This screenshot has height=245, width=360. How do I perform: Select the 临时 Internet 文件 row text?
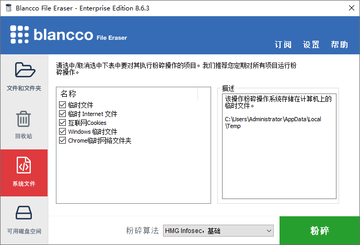92,114
